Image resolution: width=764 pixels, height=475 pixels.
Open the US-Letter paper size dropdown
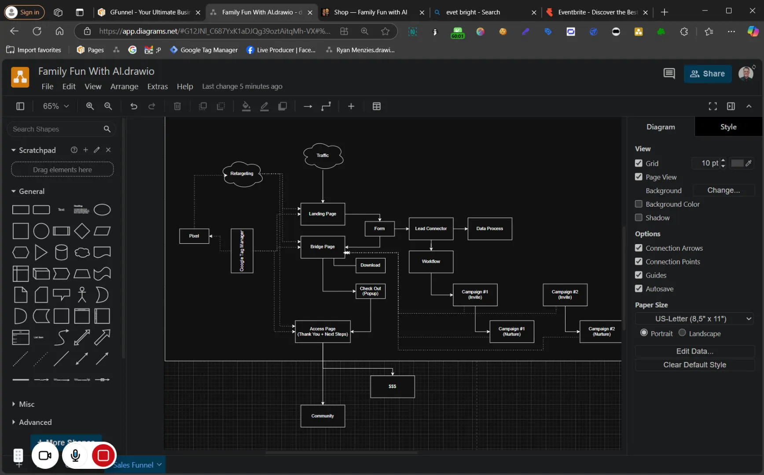coord(694,319)
